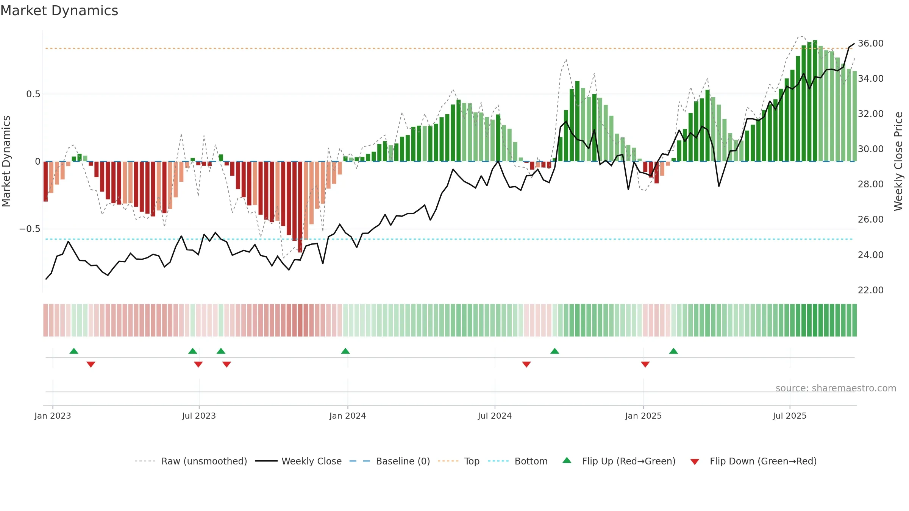Viewport: 909px width, 511px height.
Task: Select the Flip Up marker just before July 2023
Action: 193,351
